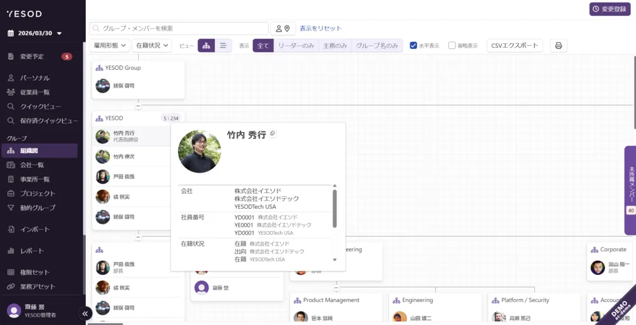Collapse the sidebar with the double-chevron button
Viewport: 636px width, 325px height.
pyautogui.click(x=85, y=314)
